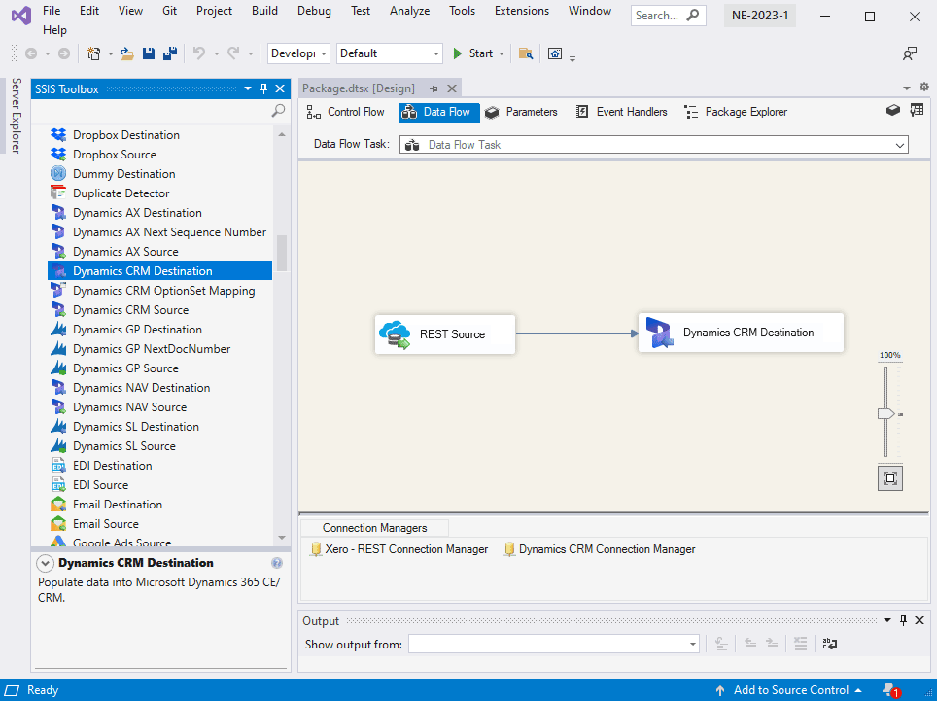
Task: Click the REST Source component icon on canvas
Action: 395,334
